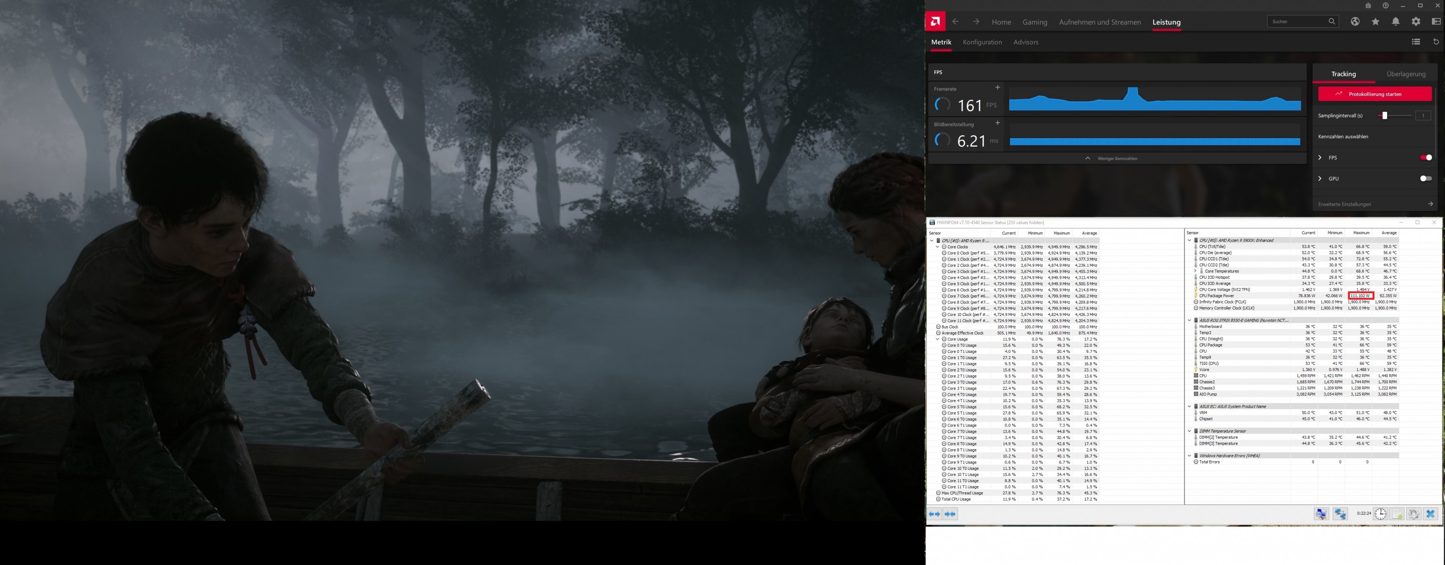The image size is (1445, 565).
Task: Open HWiNFO network remote connection icon
Action: 1340,514
